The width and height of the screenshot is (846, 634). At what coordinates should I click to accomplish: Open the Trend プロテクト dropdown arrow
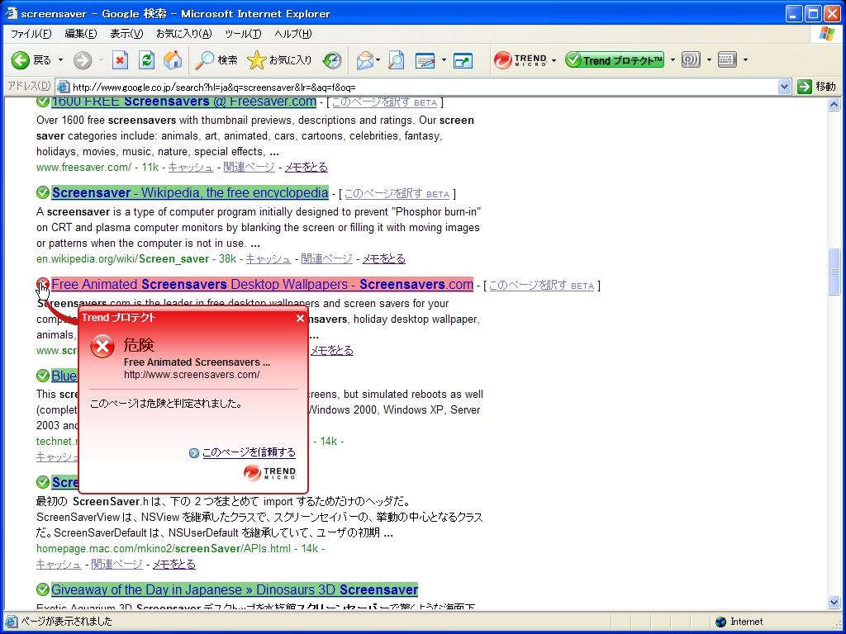pyautogui.click(x=673, y=59)
